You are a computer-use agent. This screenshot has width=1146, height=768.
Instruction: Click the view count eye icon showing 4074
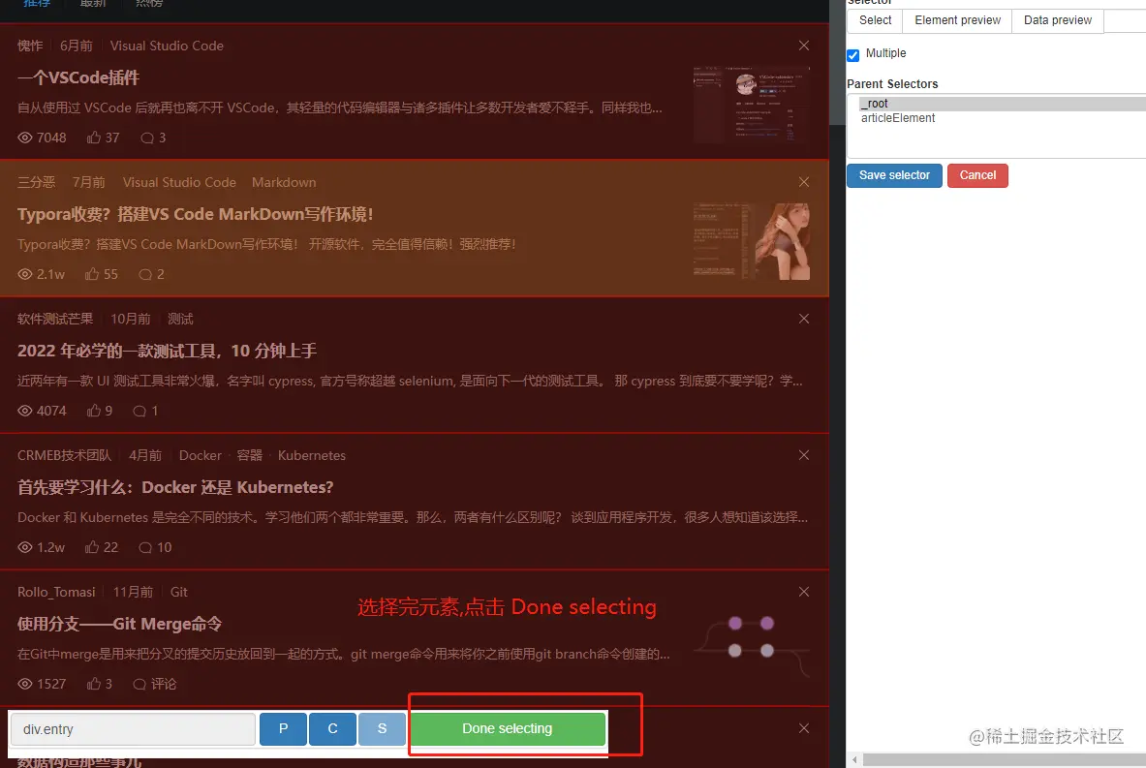[x=25, y=411]
